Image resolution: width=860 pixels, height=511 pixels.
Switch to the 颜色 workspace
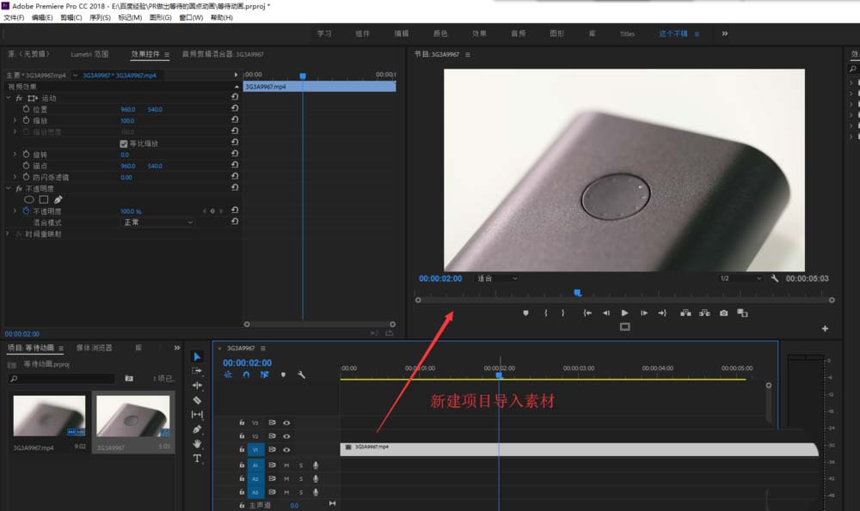point(440,33)
